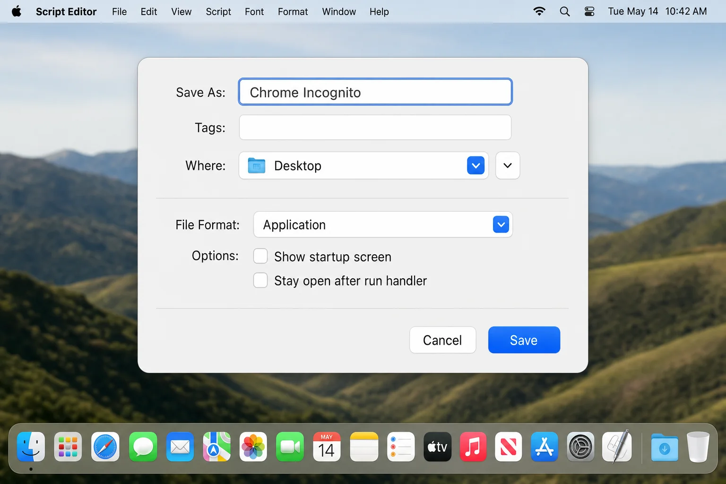
Task: Open the Help menu
Action: [379, 11]
